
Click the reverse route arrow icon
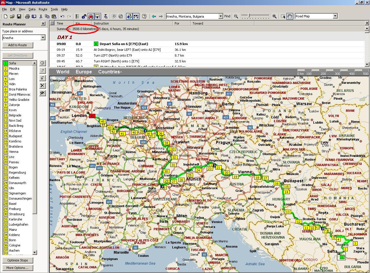point(42,78)
